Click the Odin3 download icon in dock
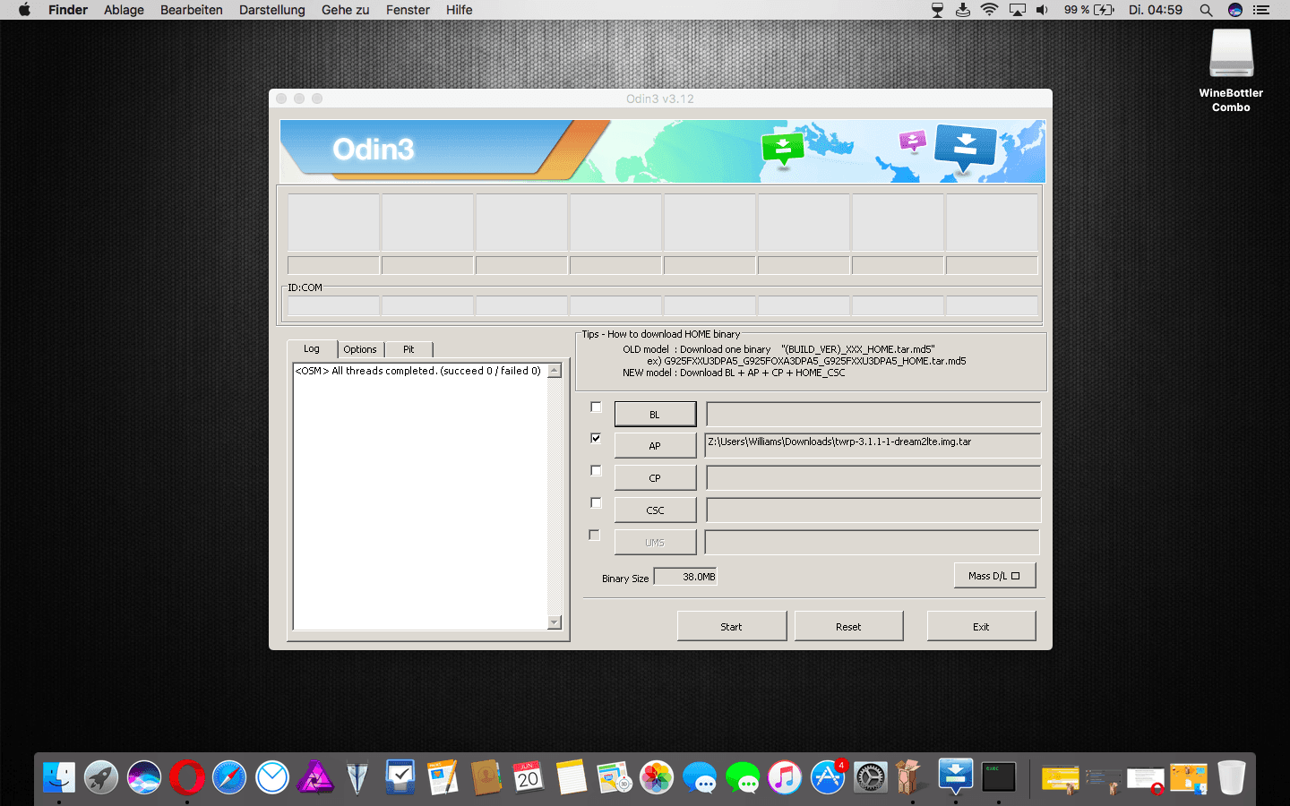This screenshot has width=1290, height=806. coord(956,776)
